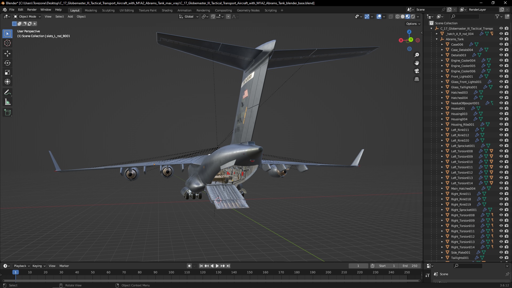512x288 pixels.
Task: Open the Playback dropdown
Action: [x=22, y=266]
